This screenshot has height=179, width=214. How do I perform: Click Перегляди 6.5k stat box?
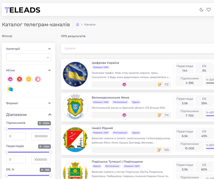click(x=185, y=133)
